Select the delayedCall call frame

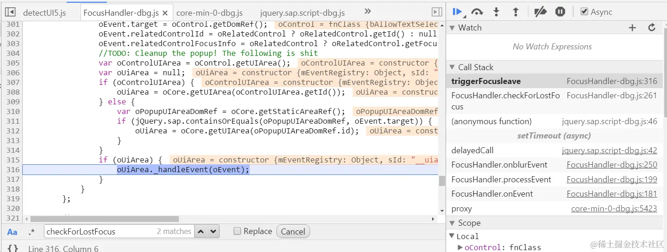[x=554, y=150]
